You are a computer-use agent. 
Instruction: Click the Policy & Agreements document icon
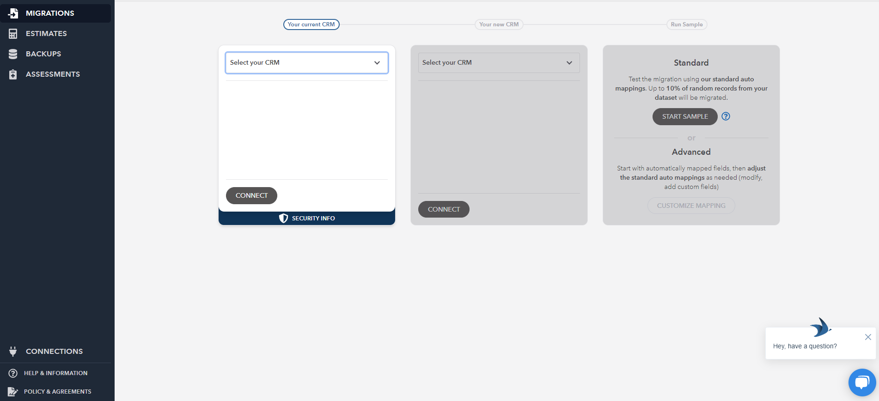point(13,392)
